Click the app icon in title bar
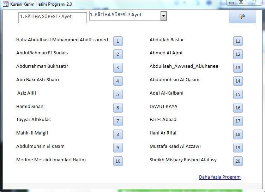The width and height of the screenshot is (265, 192). coord(5,3)
